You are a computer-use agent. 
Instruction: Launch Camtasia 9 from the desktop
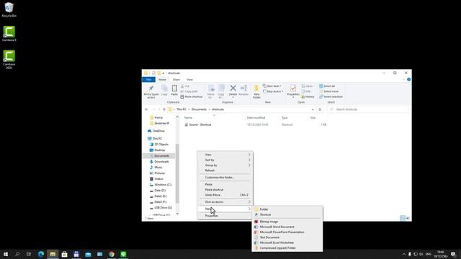tap(9, 34)
